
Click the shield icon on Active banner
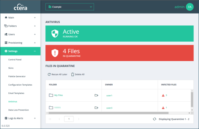coord(55,34)
